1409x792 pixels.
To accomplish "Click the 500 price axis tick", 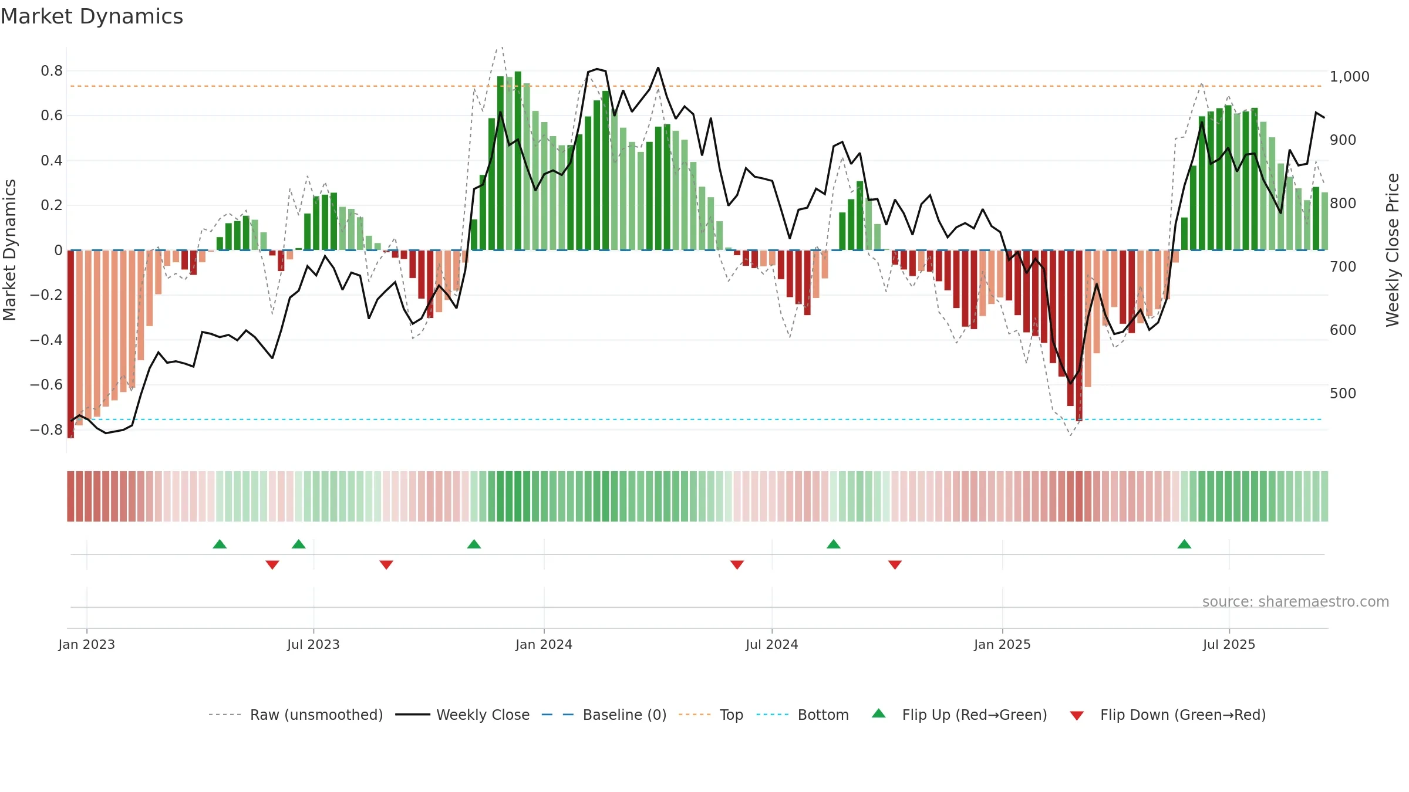I will tap(1343, 394).
